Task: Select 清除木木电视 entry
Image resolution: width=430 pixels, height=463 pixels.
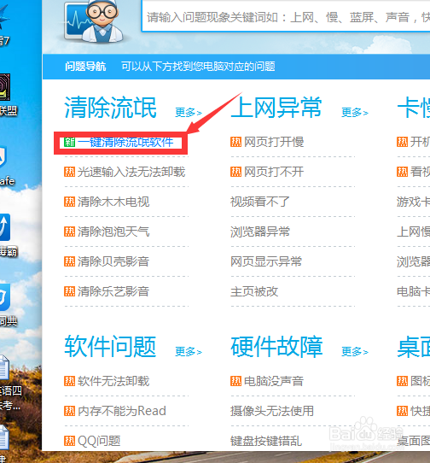Action: [x=113, y=202]
